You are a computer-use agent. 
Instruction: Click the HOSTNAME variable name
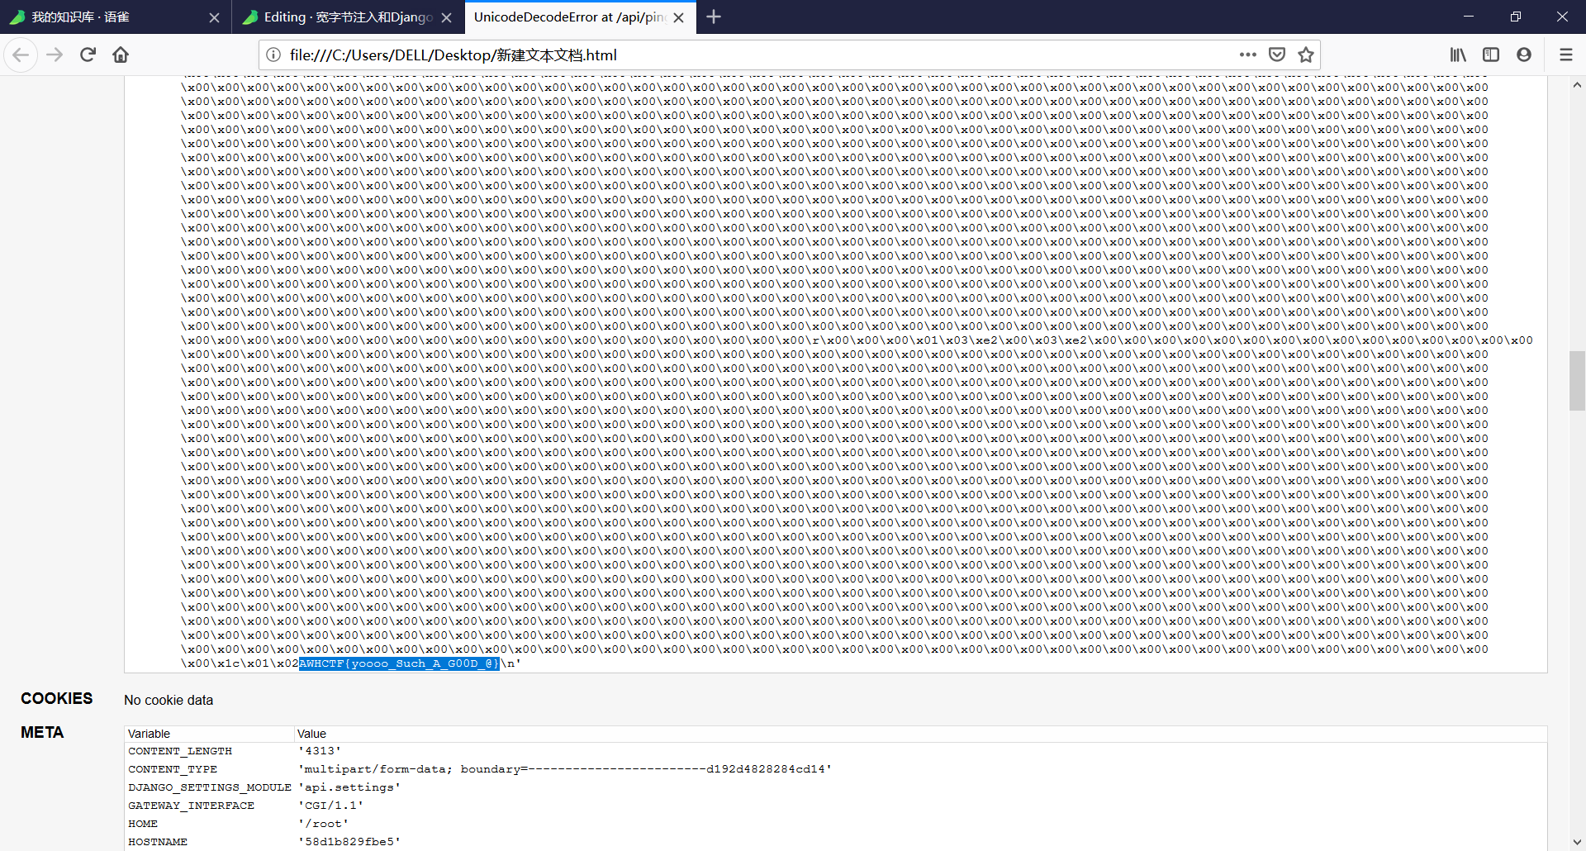[158, 842]
